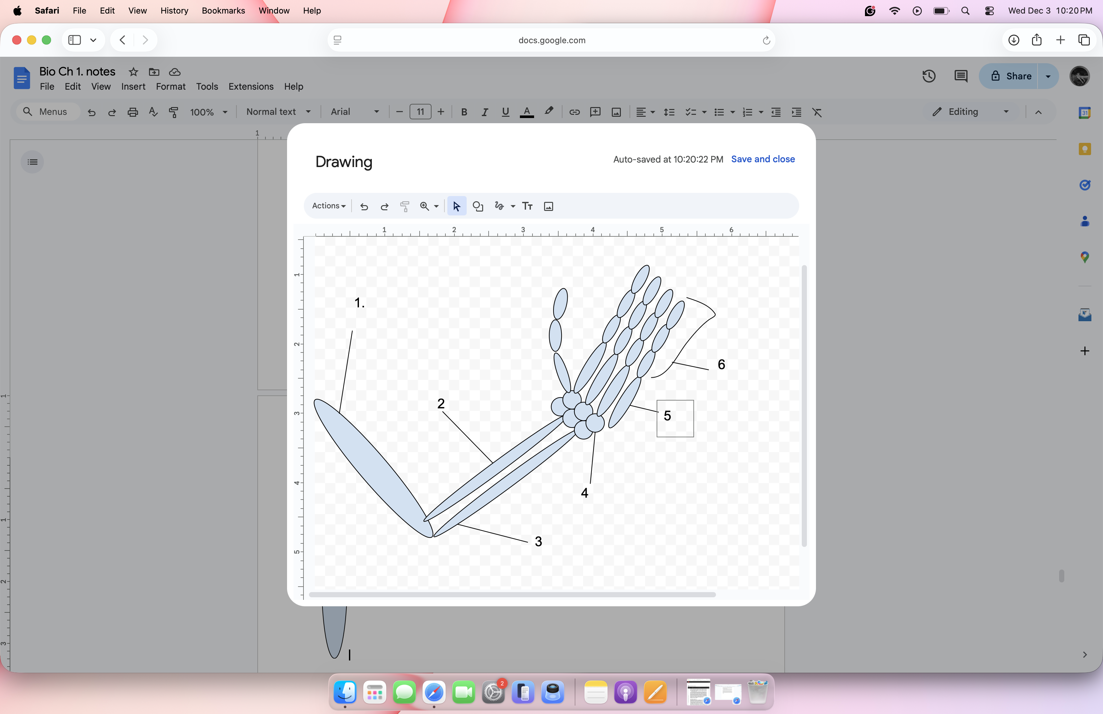Open the Insert menu in Docs
This screenshot has width=1103, height=714.
[x=133, y=87]
